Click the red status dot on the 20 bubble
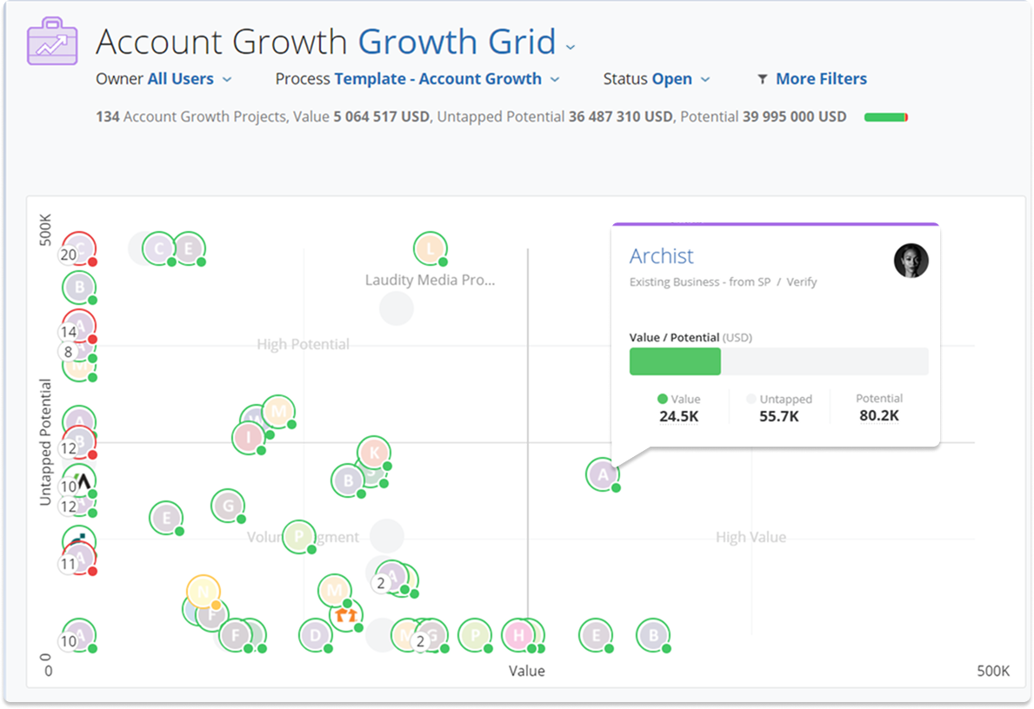This screenshot has height=709, width=1034. 90,262
